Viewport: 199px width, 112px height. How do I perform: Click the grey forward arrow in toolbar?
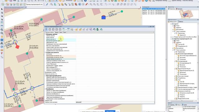point(83,4)
